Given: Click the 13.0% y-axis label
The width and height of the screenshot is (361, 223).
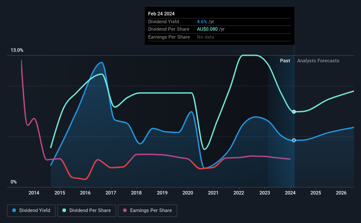Looking at the screenshot, I should [17, 50].
